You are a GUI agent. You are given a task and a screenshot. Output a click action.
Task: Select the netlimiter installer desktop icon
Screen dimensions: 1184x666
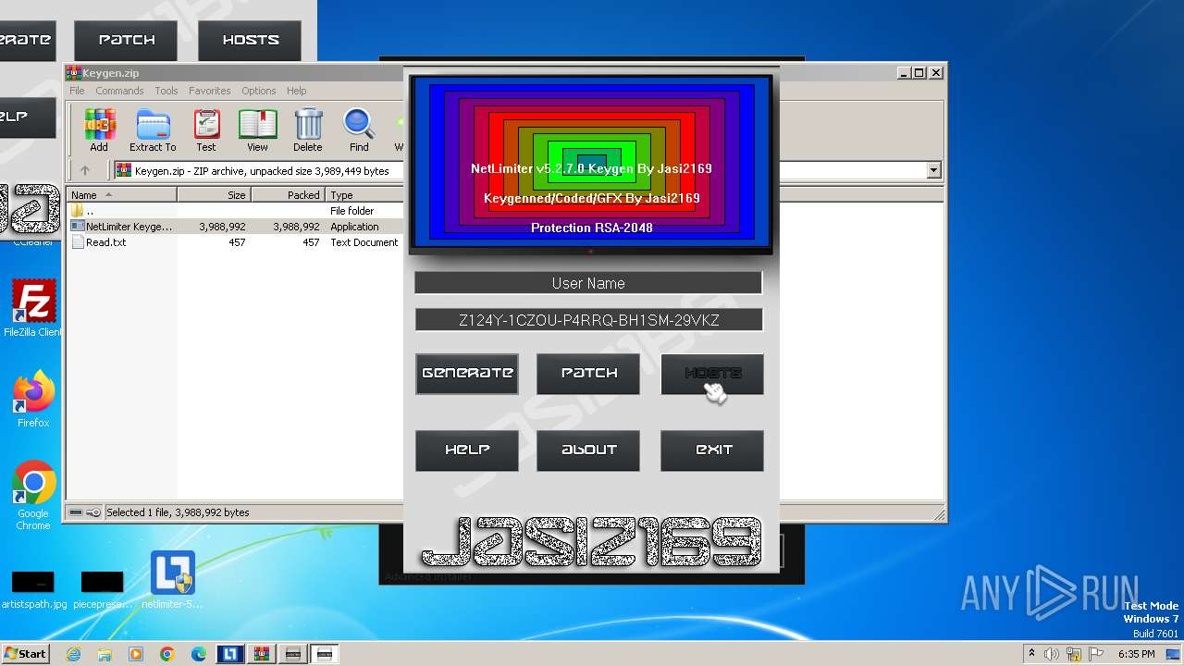click(x=173, y=580)
